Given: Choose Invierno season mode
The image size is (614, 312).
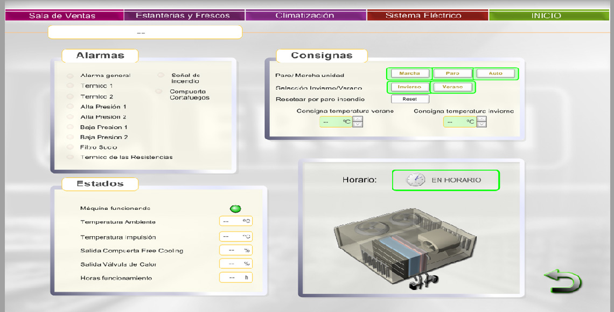Looking at the screenshot, I should point(409,87).
